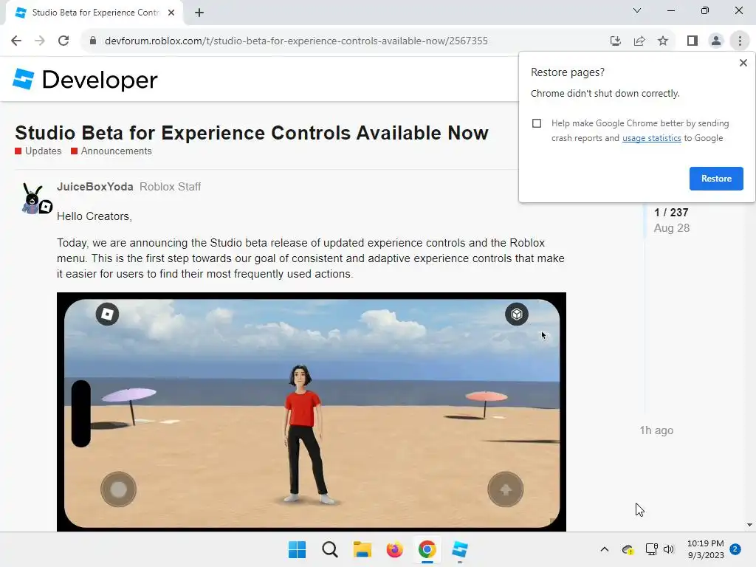Viewport: 756px width, 567px height.
Task: Click the Aug 28 timeline date
Action: tap(672, 228)
